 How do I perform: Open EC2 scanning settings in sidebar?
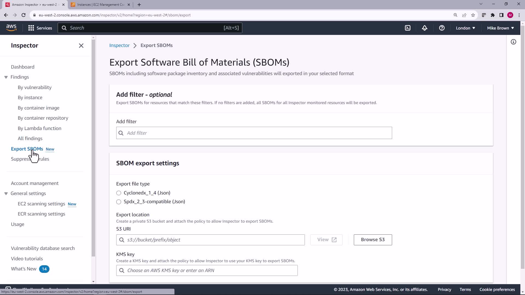(41, 204)
